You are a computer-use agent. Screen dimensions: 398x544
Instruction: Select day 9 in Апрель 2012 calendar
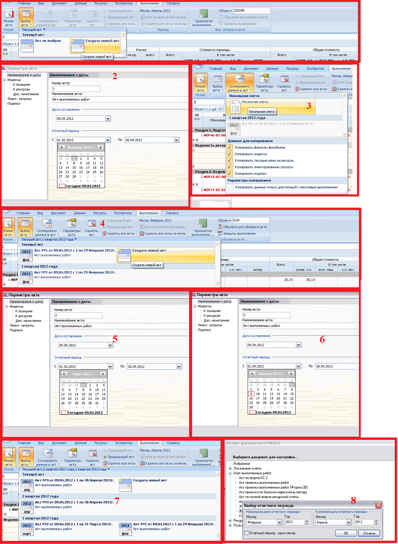point(251,394)
